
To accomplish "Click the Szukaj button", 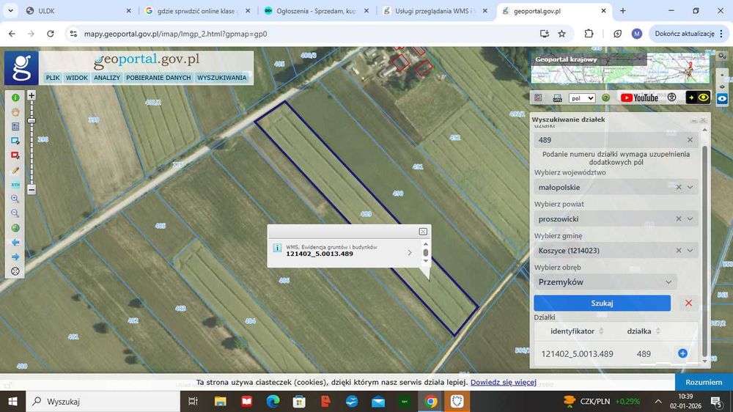I will click(x=602, y=303).
